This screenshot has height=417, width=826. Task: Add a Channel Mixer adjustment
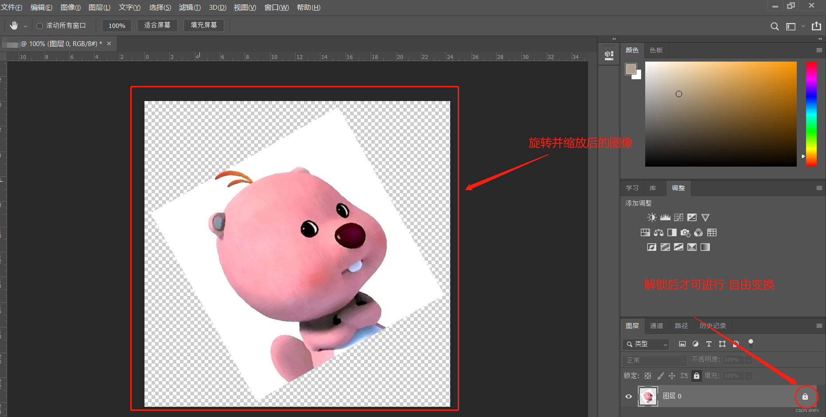point(698,233)
